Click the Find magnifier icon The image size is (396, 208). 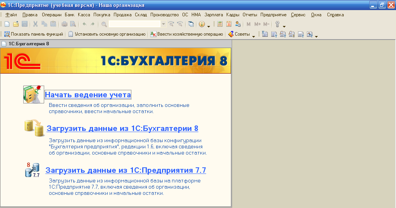(104, 24)
